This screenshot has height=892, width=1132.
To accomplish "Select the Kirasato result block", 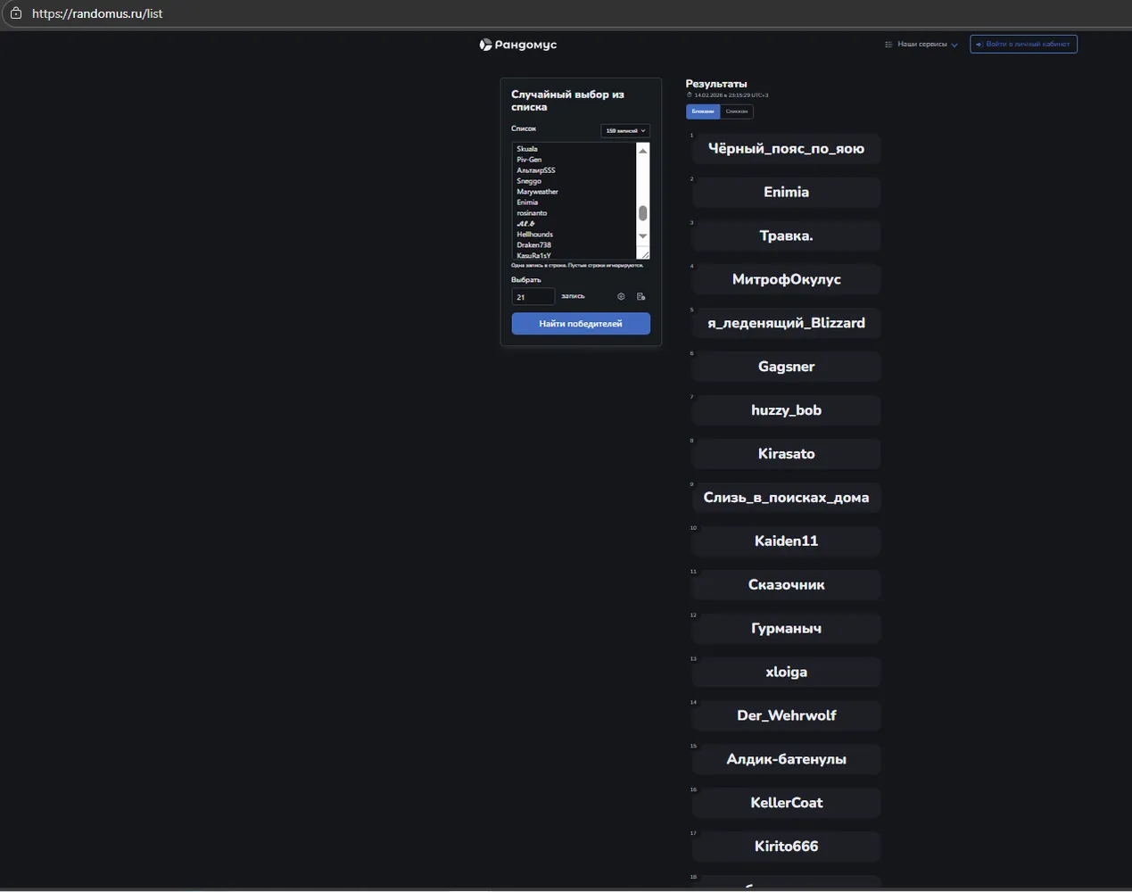I will [x=786, y=454].
